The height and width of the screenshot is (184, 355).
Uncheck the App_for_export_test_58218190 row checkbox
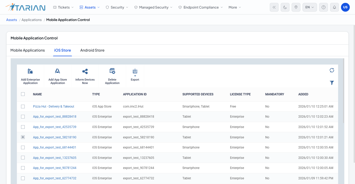click(x=23, y=137)
